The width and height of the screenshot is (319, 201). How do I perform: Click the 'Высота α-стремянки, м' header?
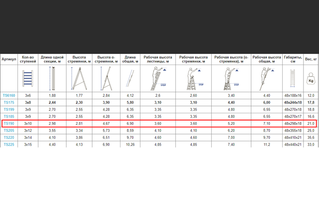tap(106, 59)
